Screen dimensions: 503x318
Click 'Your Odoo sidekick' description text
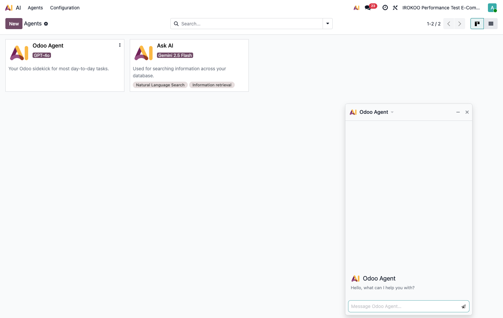click(59, 69)
